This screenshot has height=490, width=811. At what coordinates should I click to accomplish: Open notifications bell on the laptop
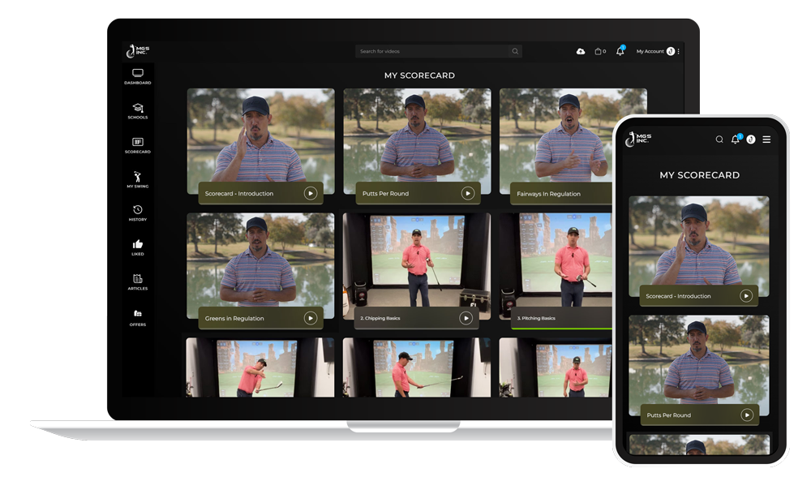(620, 51)
